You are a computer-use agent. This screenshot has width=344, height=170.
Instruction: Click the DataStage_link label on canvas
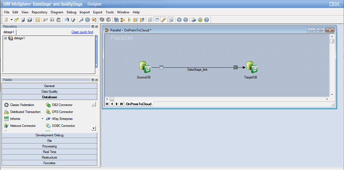point(197,70)
